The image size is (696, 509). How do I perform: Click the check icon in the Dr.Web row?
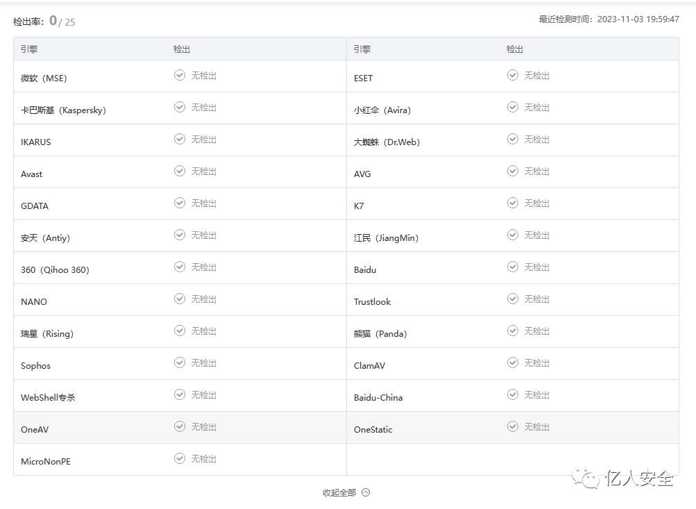[x=513, y=139]
